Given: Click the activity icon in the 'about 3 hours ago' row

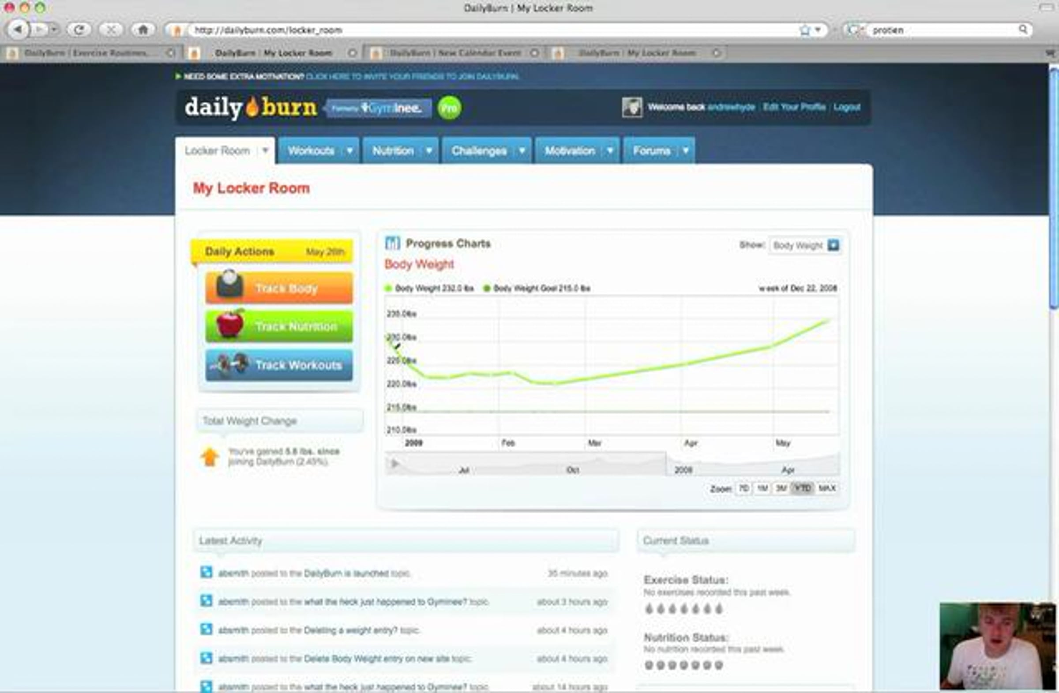Looking at the screenshot, I should (206, 601).
